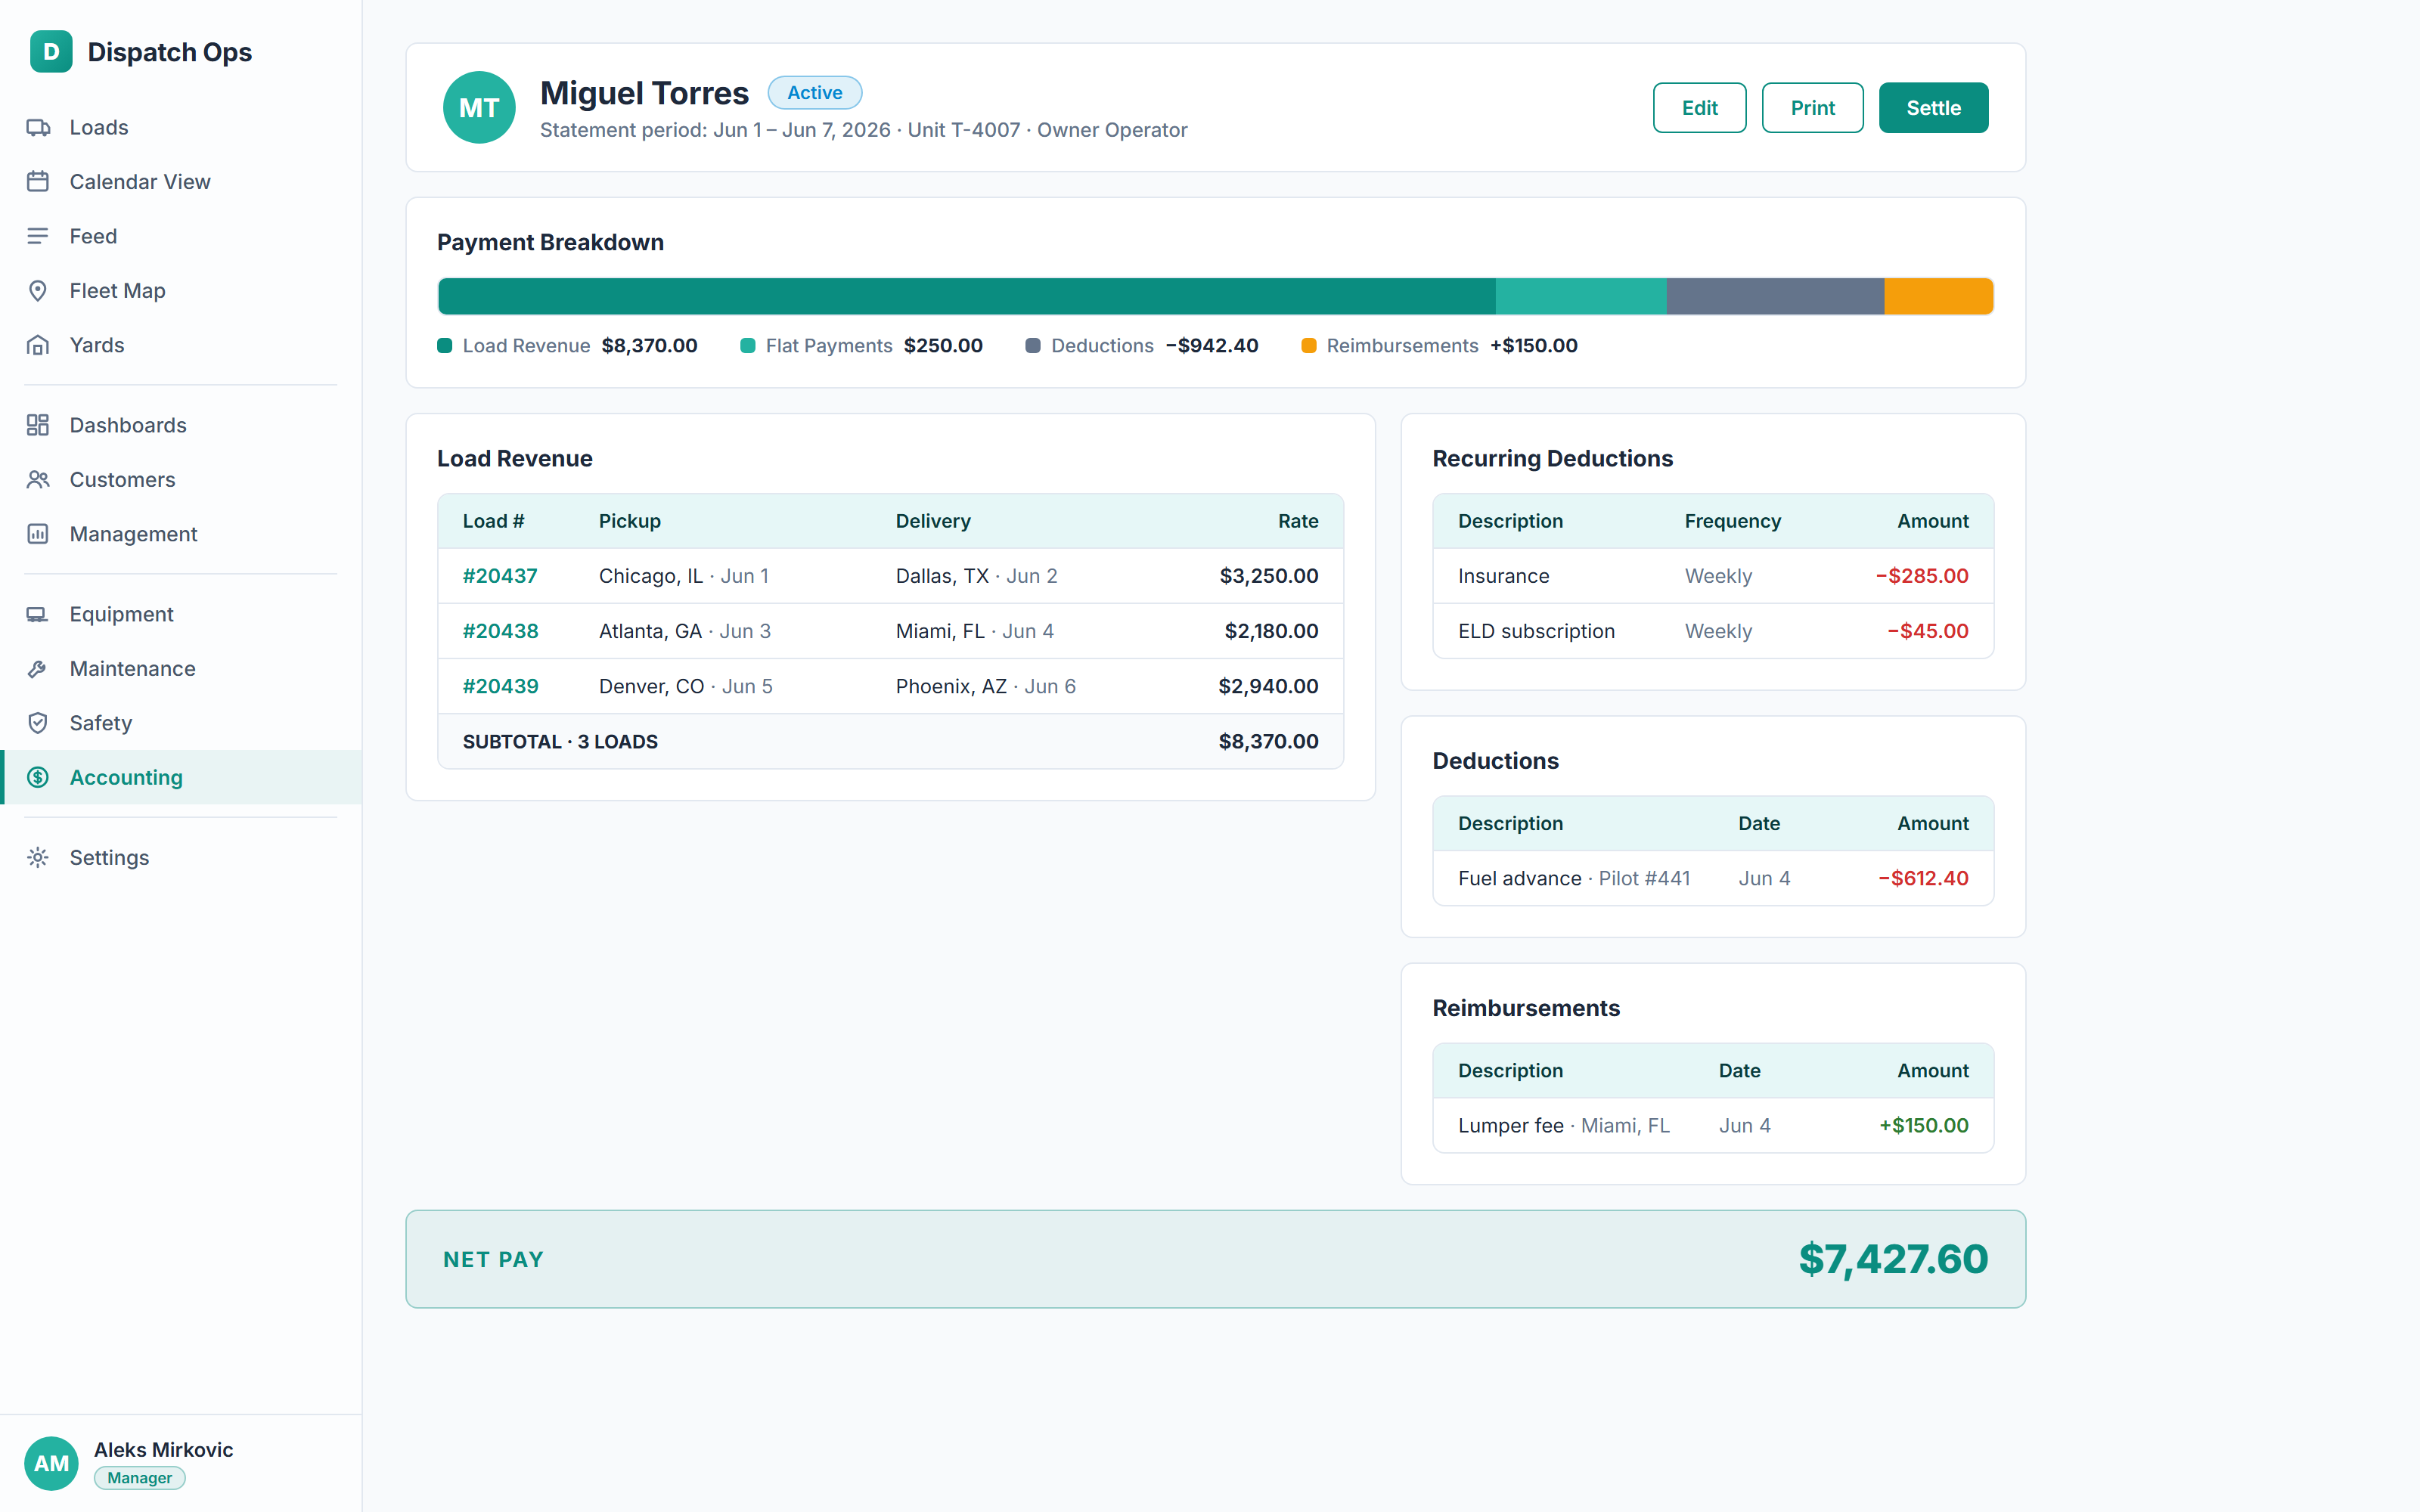Open load #20438 link

click(500, 631)
